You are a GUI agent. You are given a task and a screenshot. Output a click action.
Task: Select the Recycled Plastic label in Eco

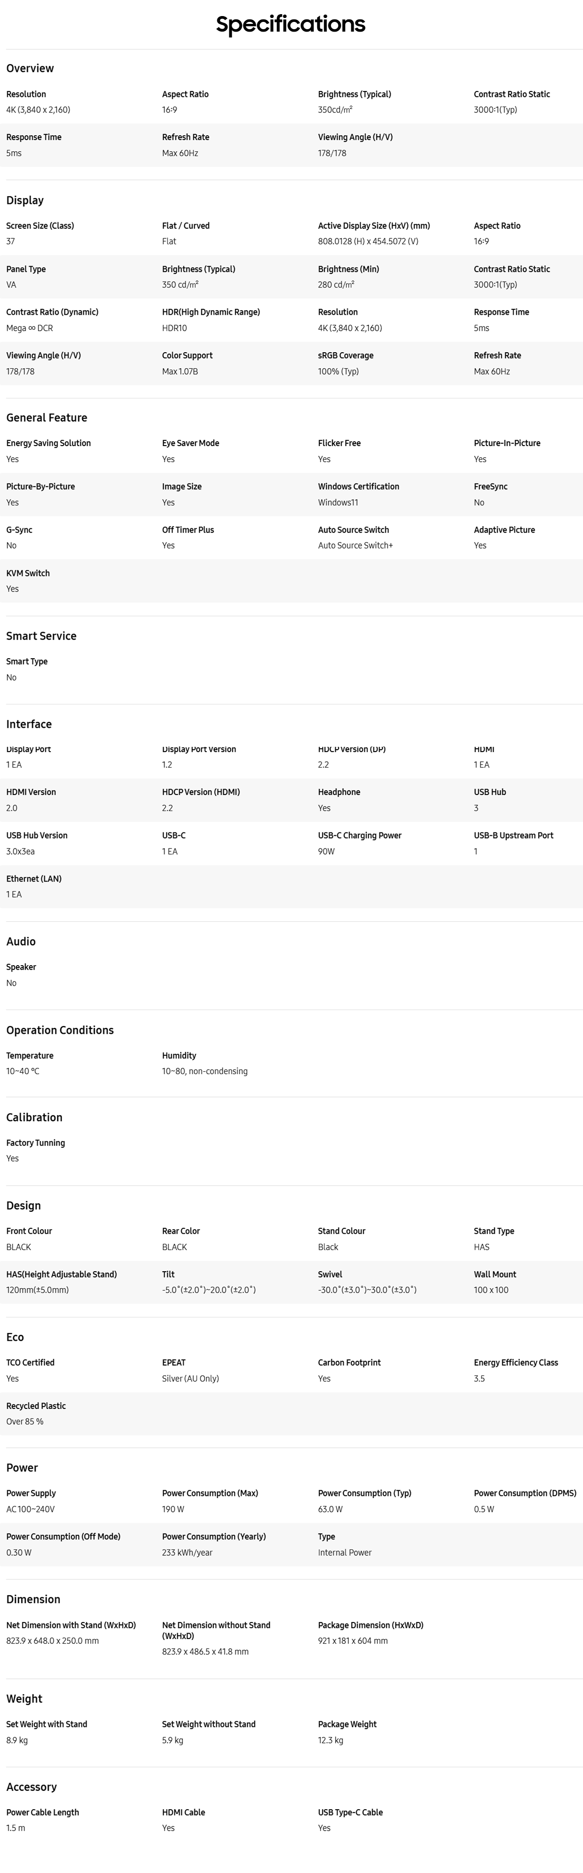(x=36, y=1406)
